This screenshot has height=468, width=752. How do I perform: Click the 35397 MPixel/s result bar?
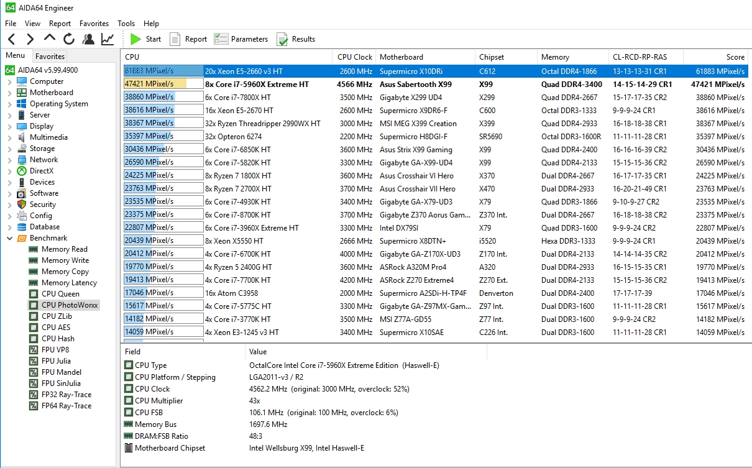coord(163,136)
